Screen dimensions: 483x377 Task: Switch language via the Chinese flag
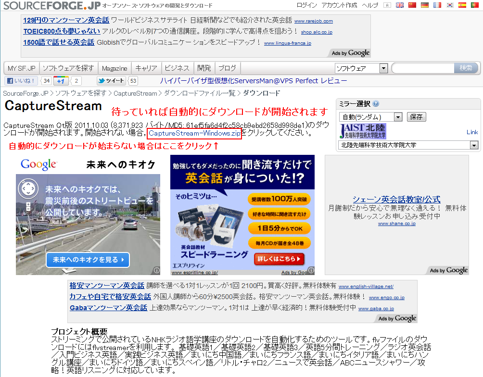[x=412, y=5]
